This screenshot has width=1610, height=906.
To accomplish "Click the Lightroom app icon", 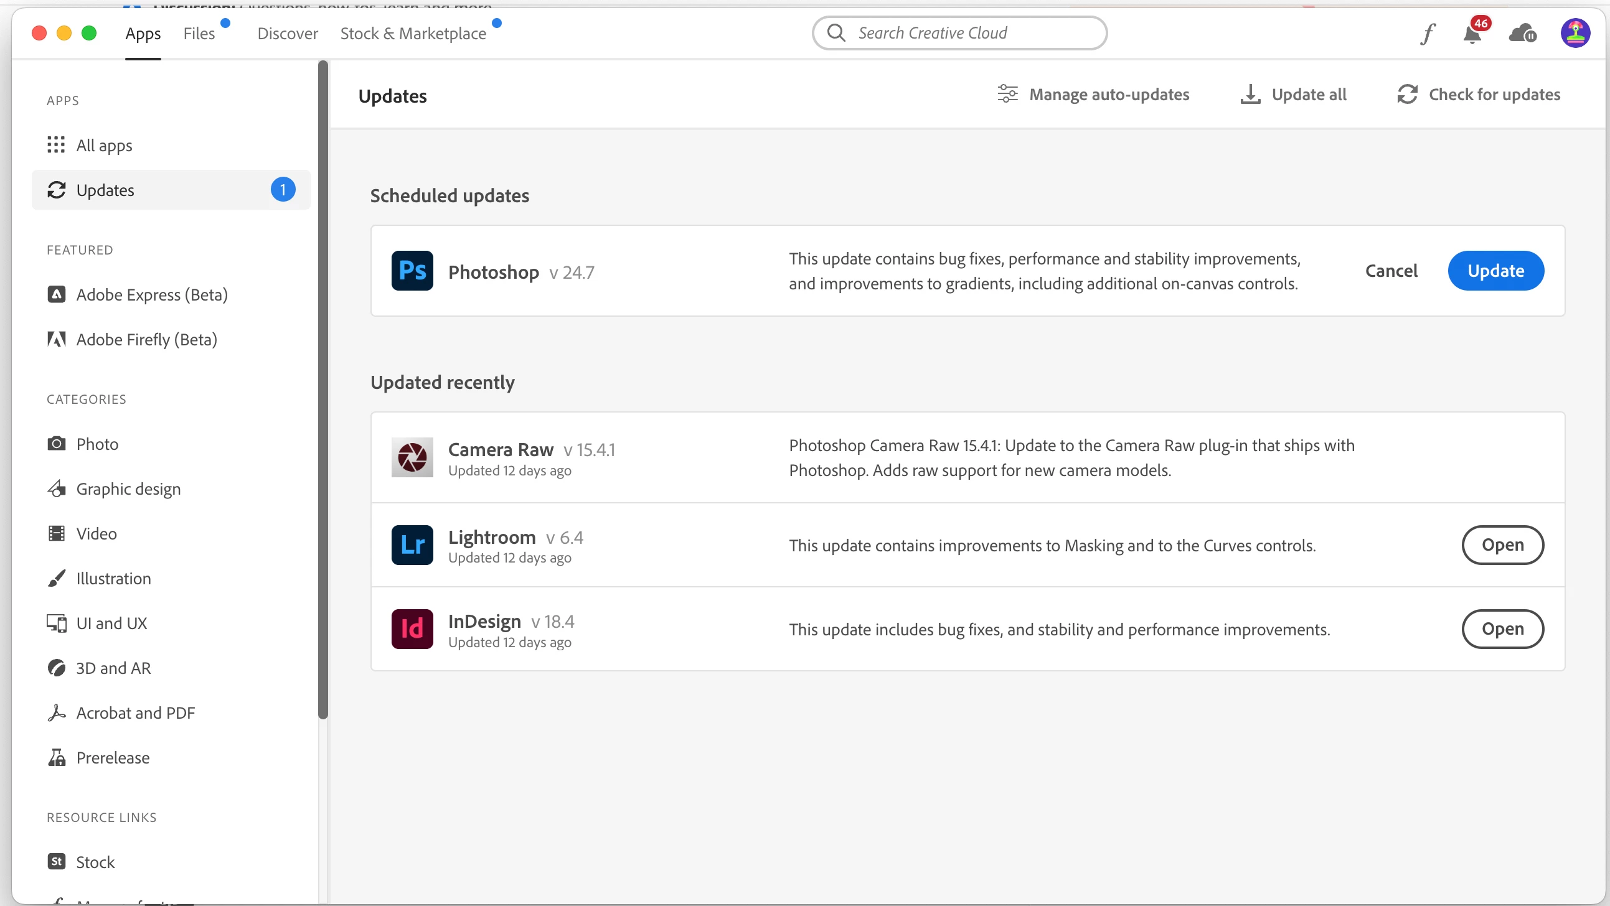I will coord(412,545).
